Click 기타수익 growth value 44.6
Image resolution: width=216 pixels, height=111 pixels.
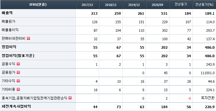(x=211, y=82)
